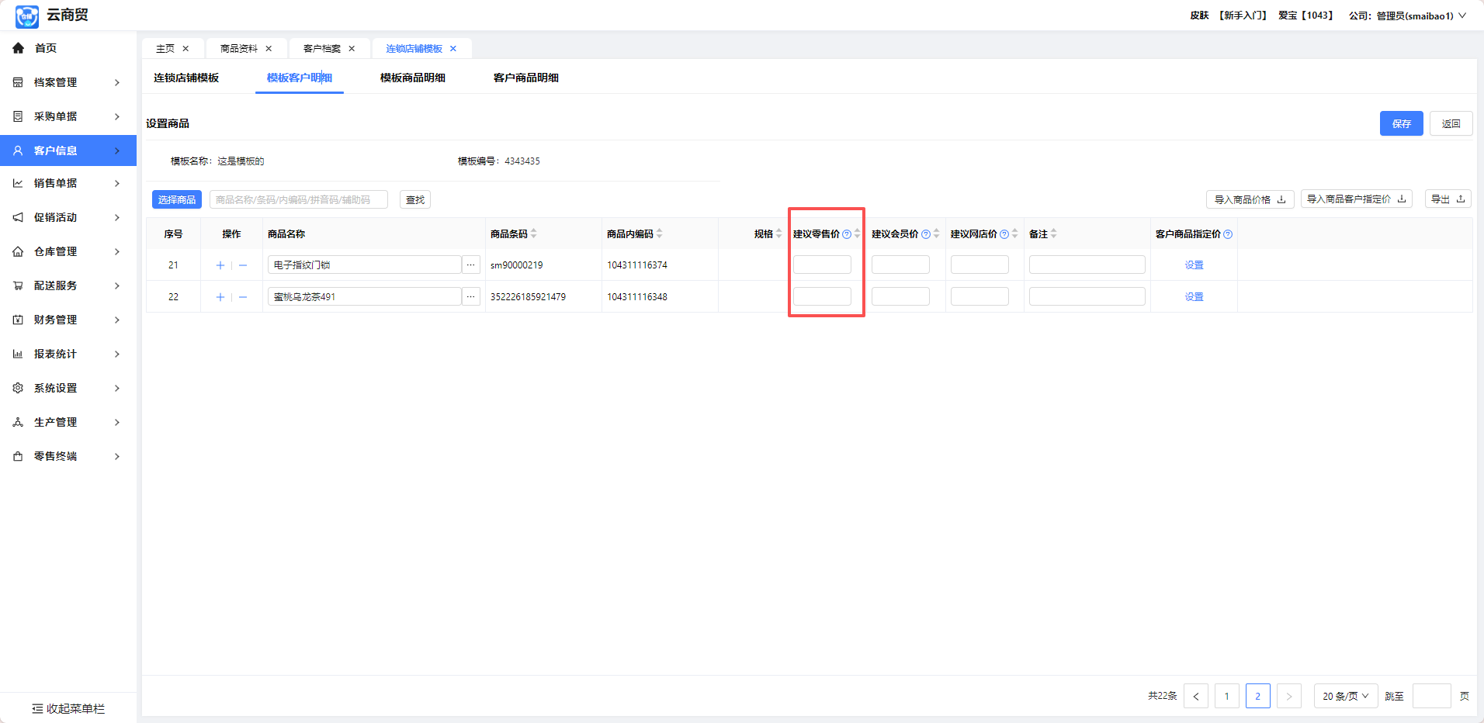This screenshot has height=723, width=1484.
Task: Click the 采购单据 sidebar icon
Action: tap(18, 116)
